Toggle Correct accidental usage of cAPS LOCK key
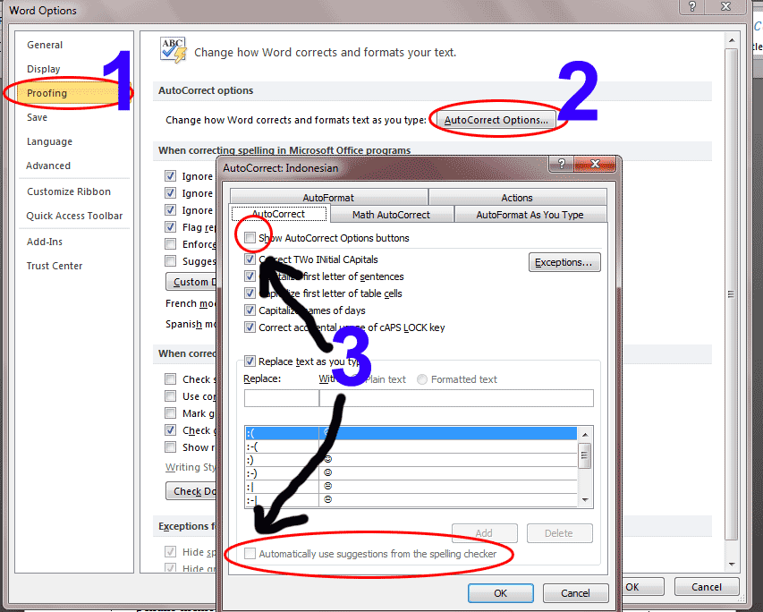 [250, 327]
